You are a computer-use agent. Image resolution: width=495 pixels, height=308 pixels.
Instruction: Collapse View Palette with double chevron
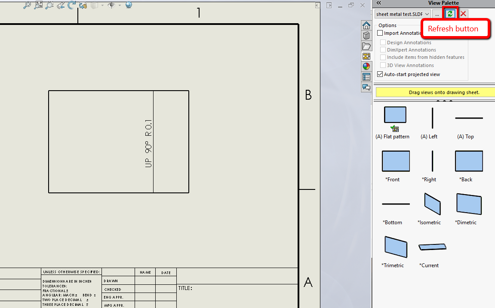(x=379, y=3)
